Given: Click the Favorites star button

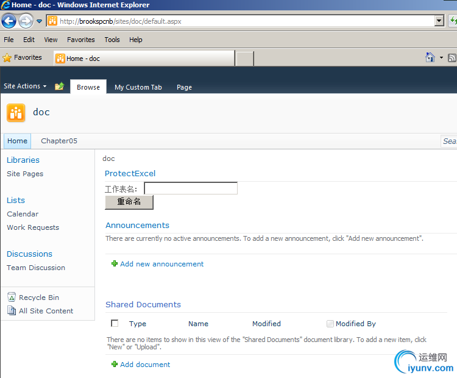Looking at the screenshot, I should click(22, 58).
